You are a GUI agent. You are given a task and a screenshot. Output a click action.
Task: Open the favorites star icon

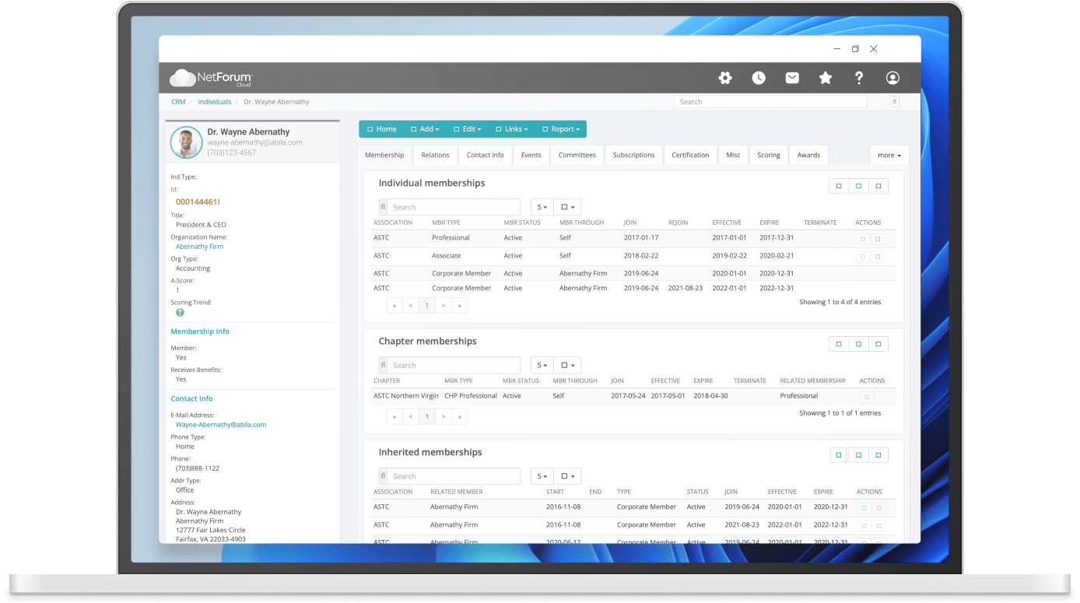[826, 78]
